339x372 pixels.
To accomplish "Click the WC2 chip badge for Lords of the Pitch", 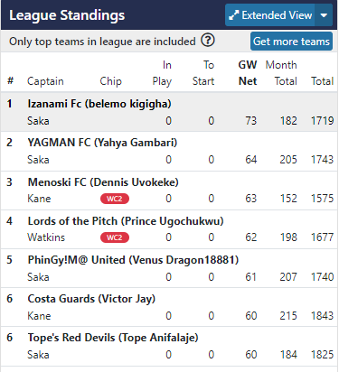I will tap(115, 237).
